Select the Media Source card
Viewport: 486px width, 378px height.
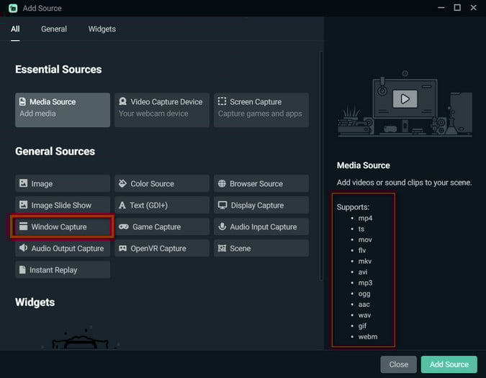point(63,110)
